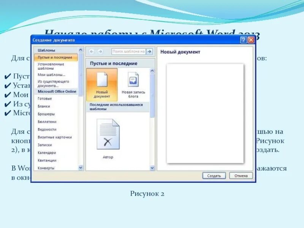Open the Автор recent template icon
The height and width of the screenshot is (228, 304).
coord(108,138)
